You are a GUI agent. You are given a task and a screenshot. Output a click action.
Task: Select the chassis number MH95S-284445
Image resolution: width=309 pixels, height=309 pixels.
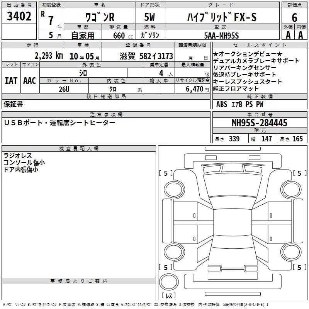point(260,123)
